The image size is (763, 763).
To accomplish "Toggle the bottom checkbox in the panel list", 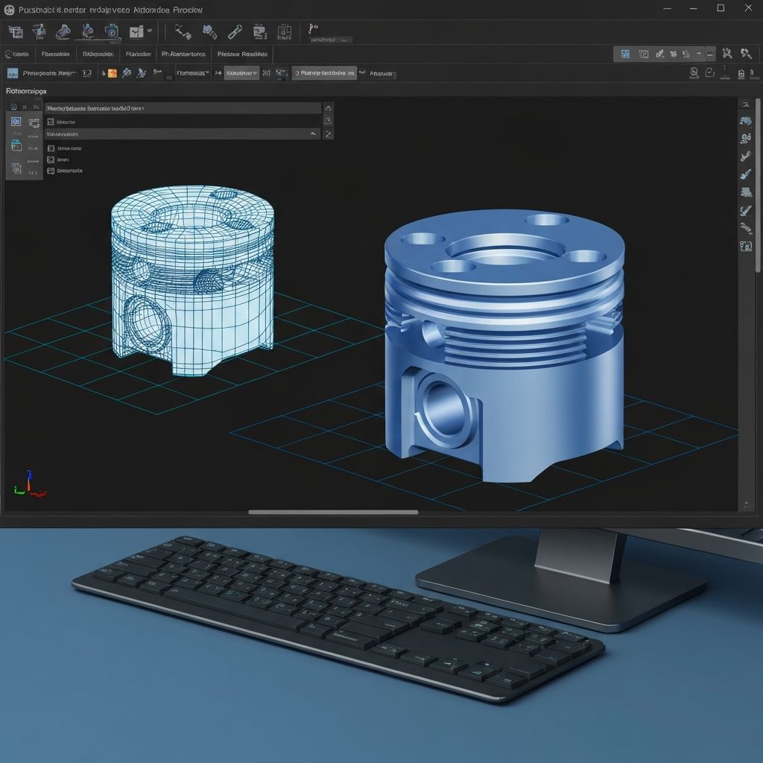I will [x=51, y=171].
